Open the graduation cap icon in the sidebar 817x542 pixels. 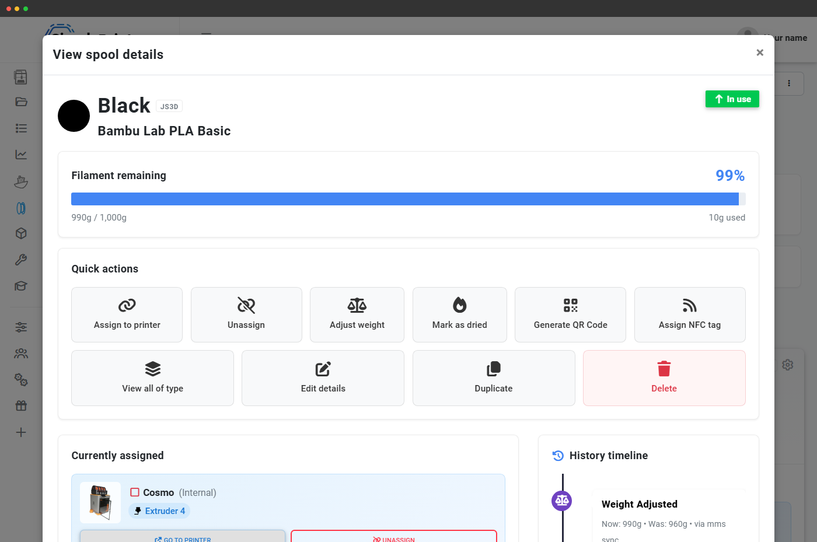tap(21, 286)
